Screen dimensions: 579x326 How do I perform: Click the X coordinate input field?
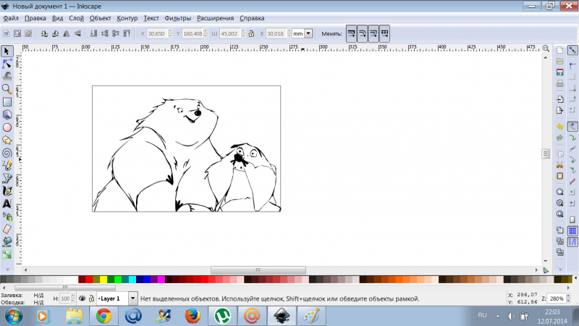156,33
